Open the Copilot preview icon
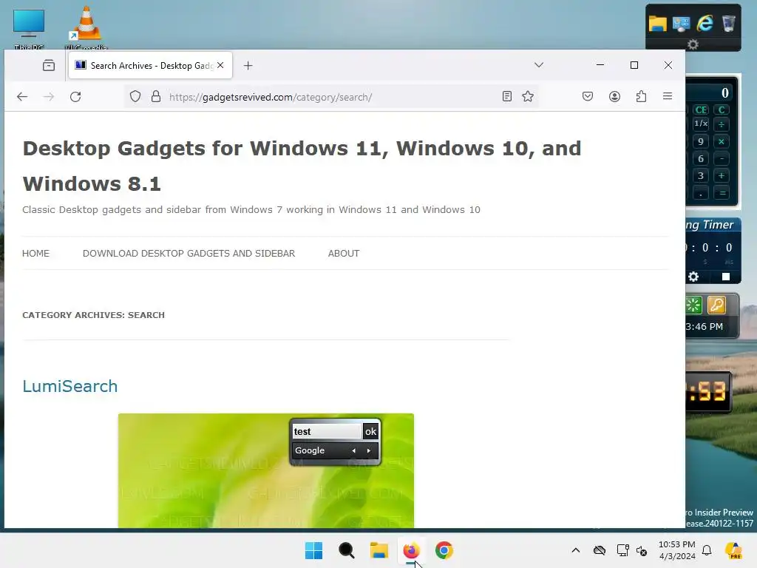The height and width of the screenshot is (568, 757). [x=733, y=550]
